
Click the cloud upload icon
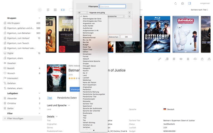coord(195,59)
